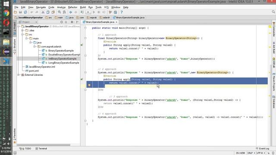This screenshot has height=155, width=276.
Task: Click the esprak breadcrumb in navigation bar
Action: 92,18
